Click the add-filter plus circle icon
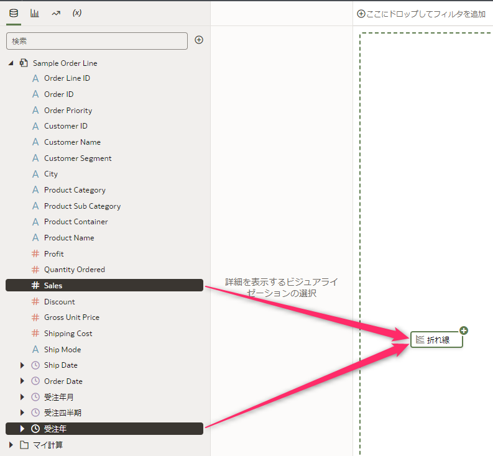 (x=361, y=14)
